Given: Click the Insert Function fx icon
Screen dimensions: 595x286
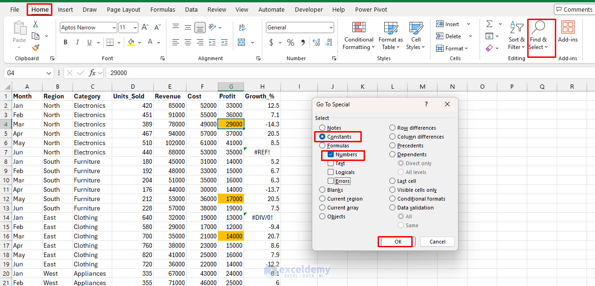Looking at the screenshot, I should coord(93,73).
